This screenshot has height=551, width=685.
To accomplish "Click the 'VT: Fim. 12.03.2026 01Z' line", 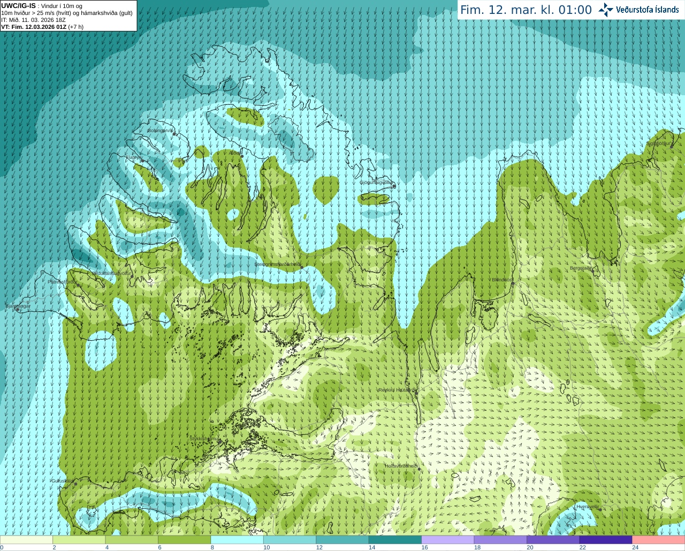I will click(34, 26).
